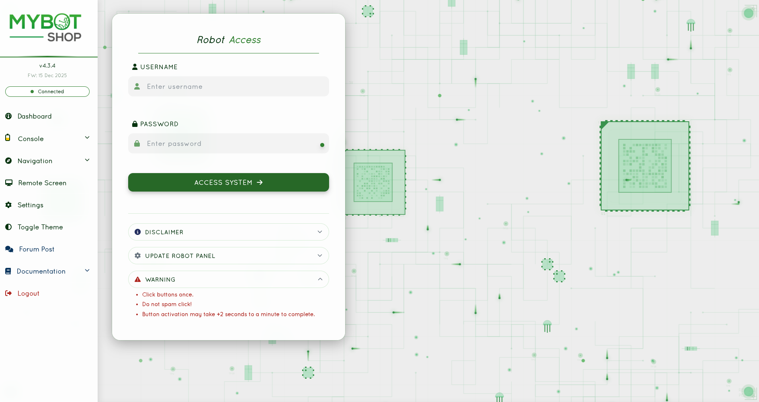The width and height of the screenshot is (759, 402).
Task: Click the Settings gear icon
Action: (x=8, y=205)
